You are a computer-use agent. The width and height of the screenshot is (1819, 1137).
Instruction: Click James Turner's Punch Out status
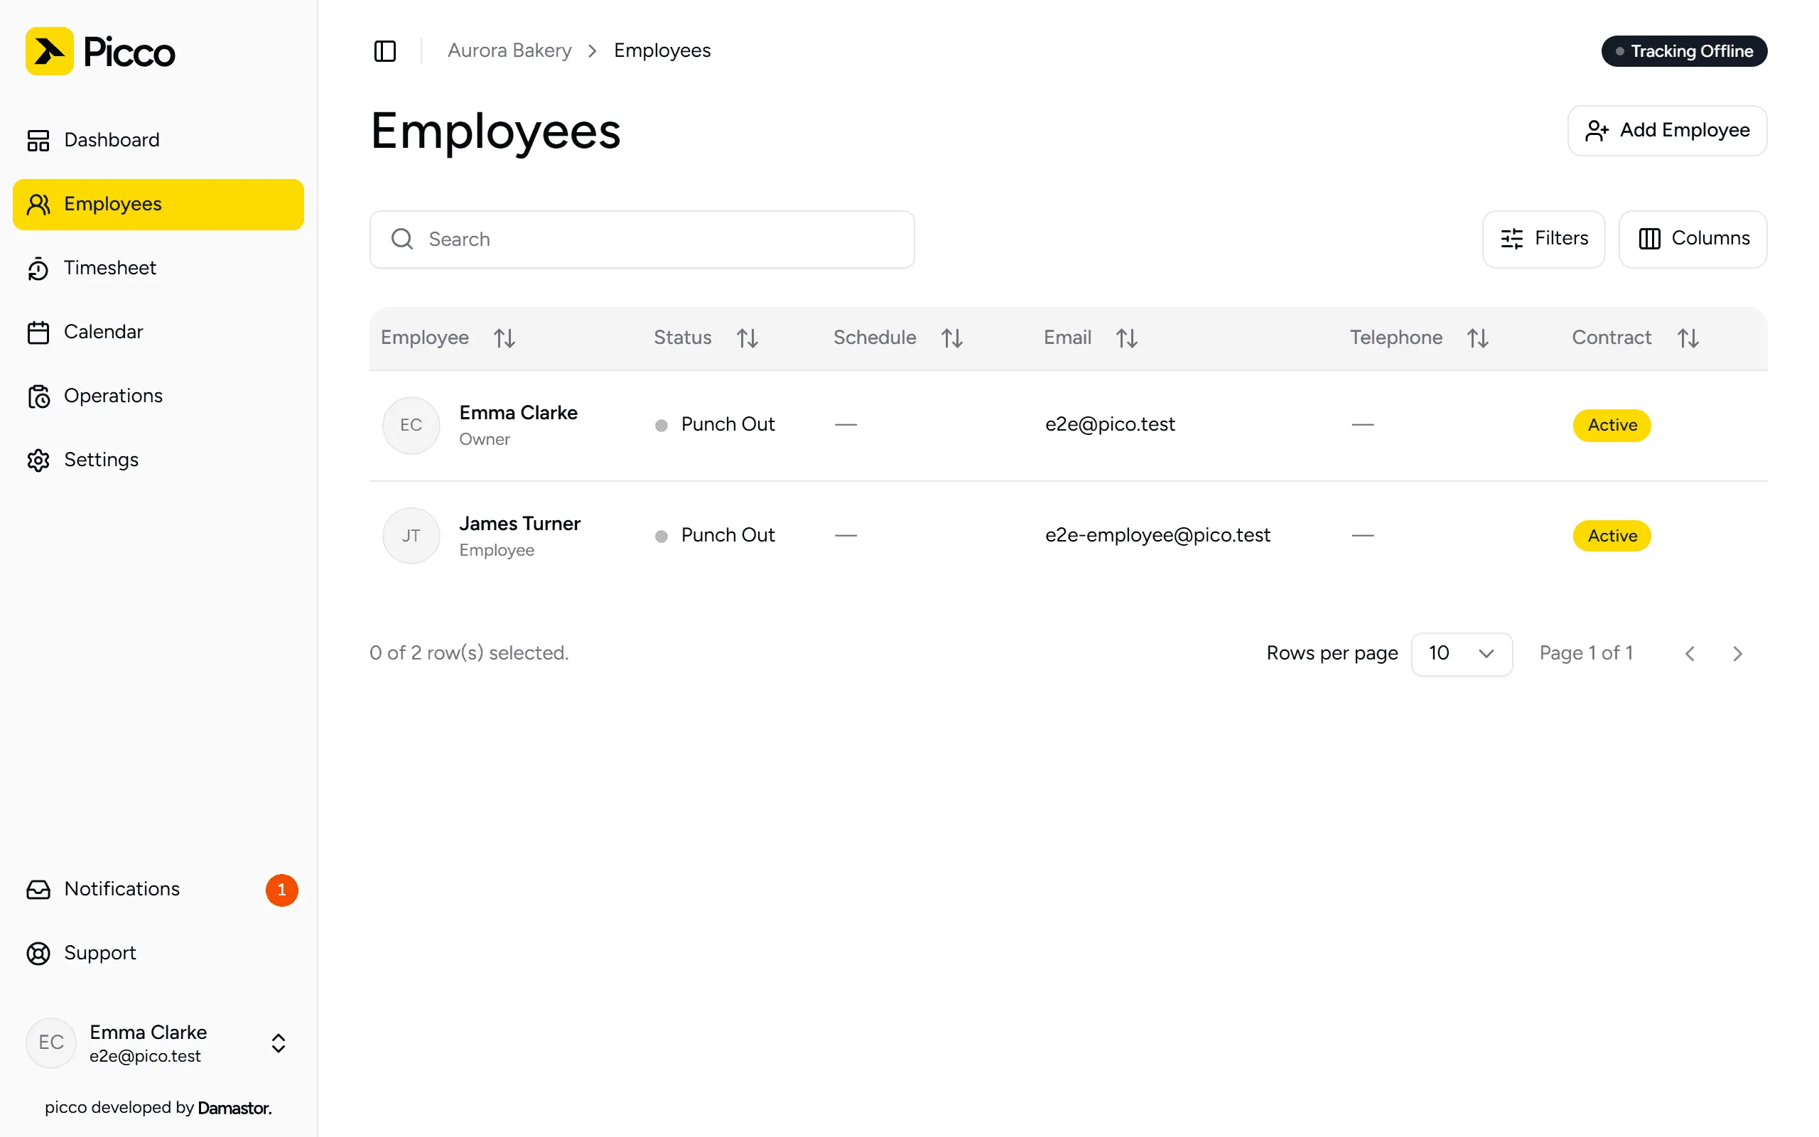point(715,534)
